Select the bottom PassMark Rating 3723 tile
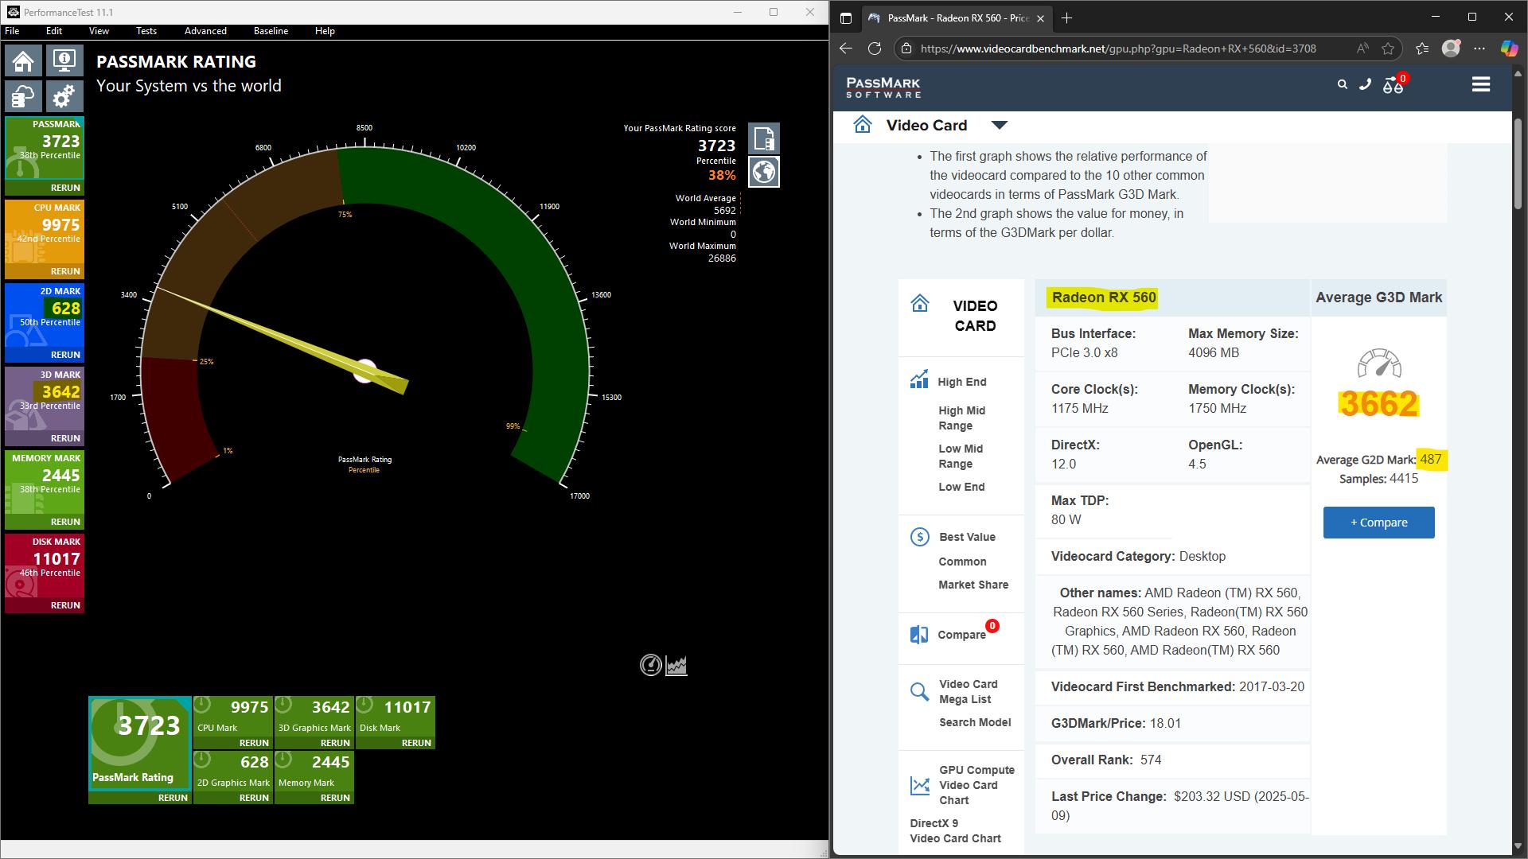1528x859 pixels. pos(140,750)
